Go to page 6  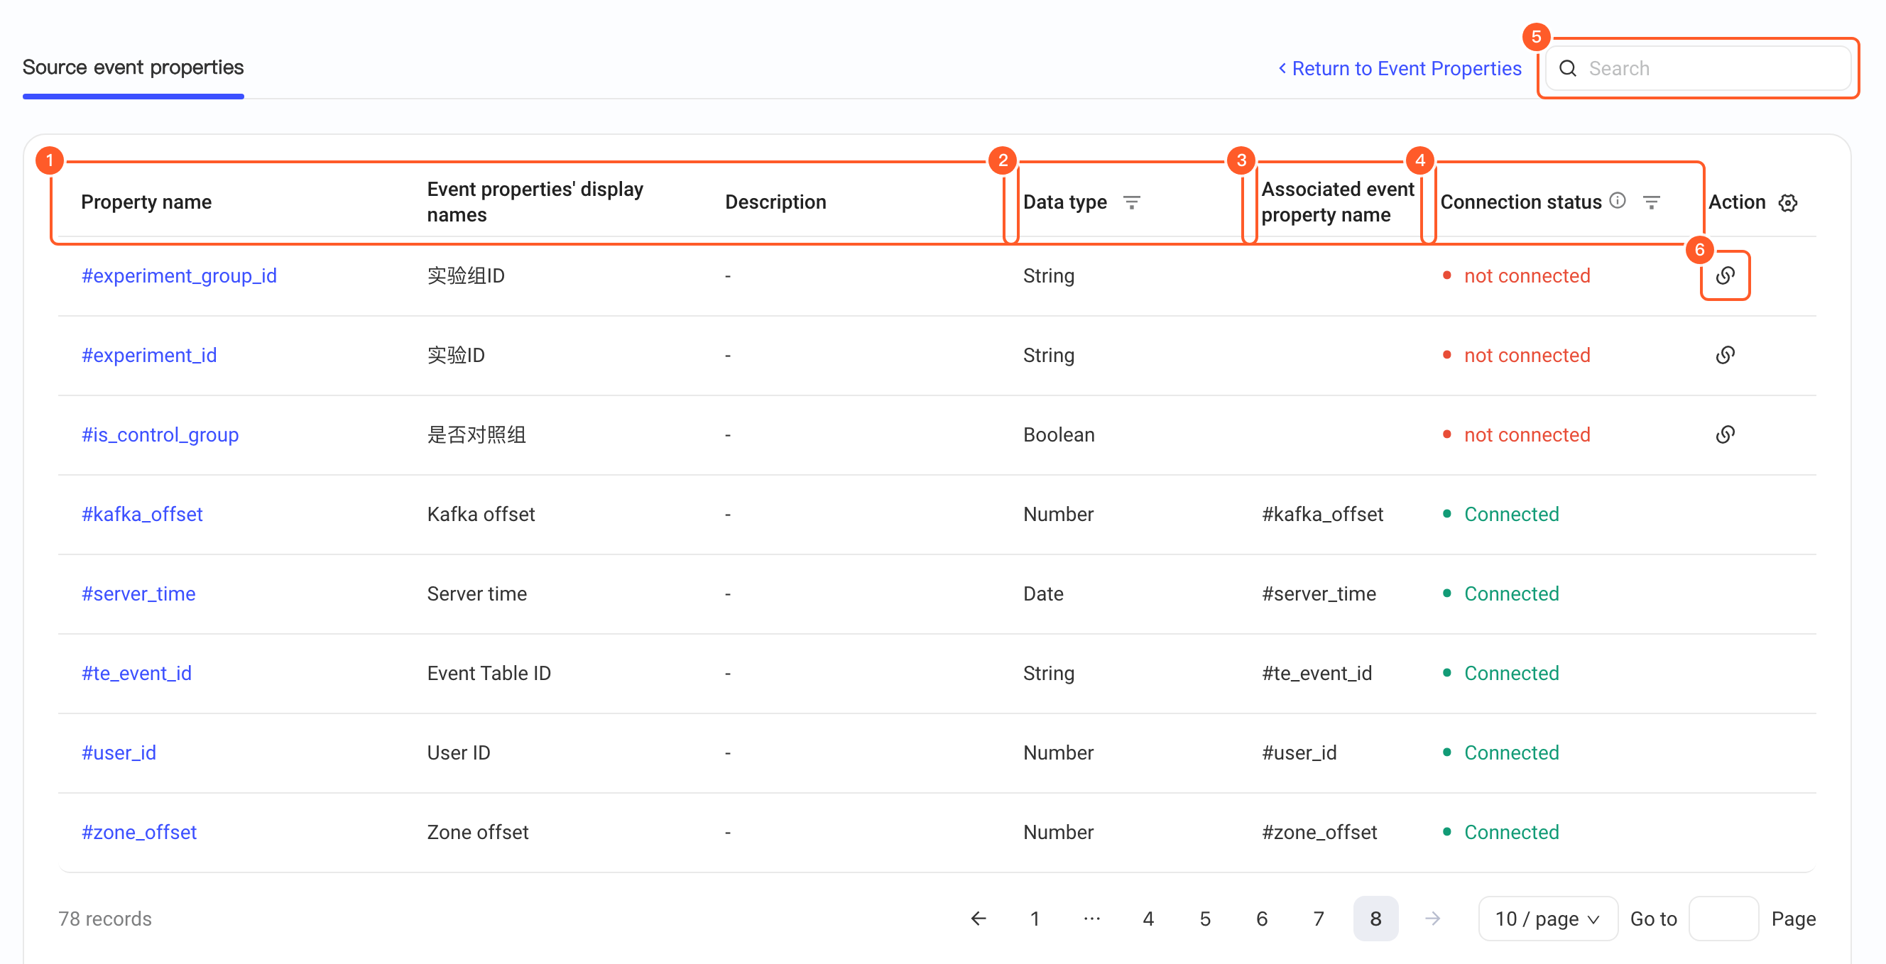1262,918
